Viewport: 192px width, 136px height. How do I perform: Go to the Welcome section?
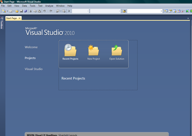pos(31,47)
